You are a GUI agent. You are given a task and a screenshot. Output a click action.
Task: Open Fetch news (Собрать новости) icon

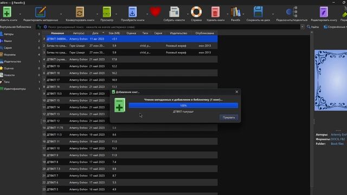[174, 12]
